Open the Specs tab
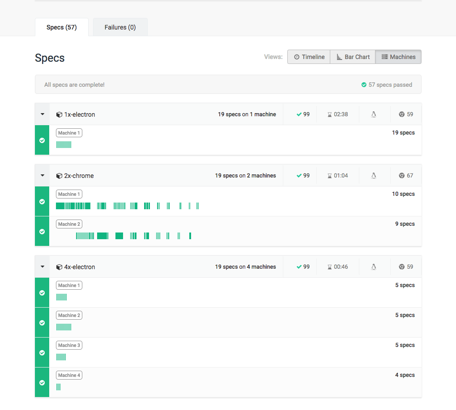Image resolution: width=456 pixels, height=410 pixels. pos(61,27)
